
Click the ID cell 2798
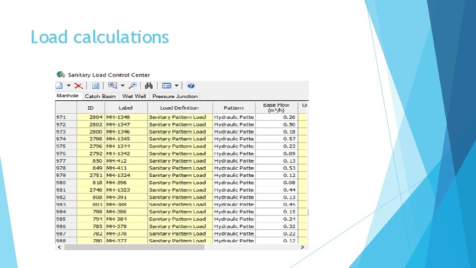(91, 139)
